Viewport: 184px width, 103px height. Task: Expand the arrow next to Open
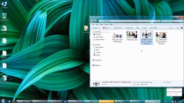110,28
